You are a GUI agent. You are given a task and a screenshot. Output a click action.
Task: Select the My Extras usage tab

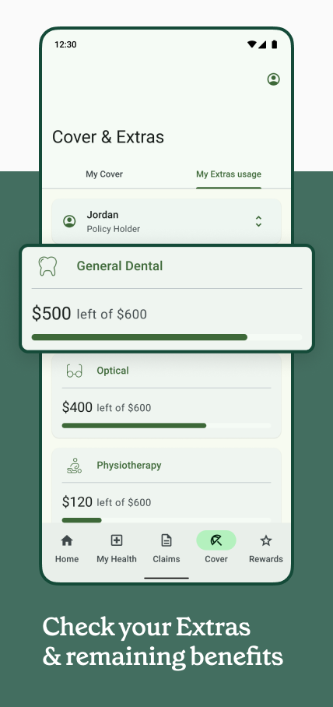click(229, 174)
